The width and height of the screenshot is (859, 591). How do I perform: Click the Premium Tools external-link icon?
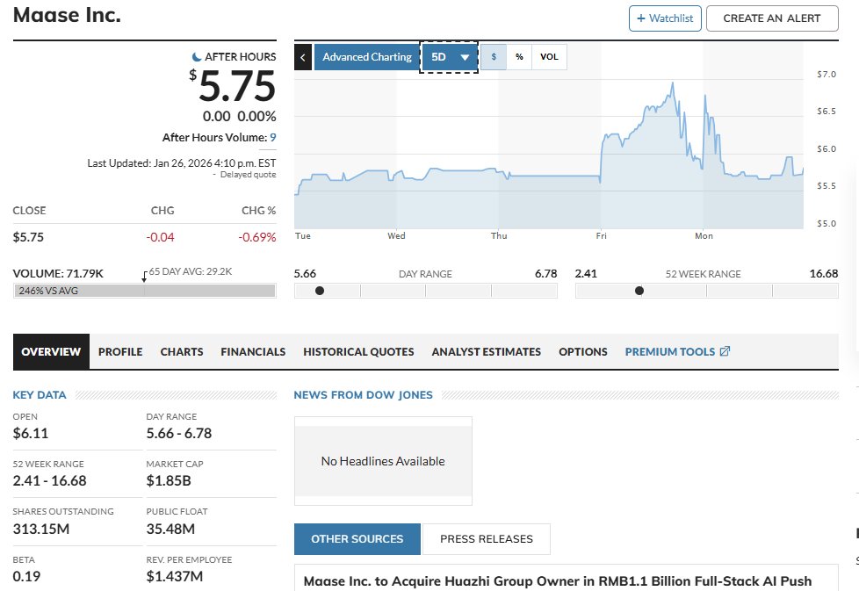pyautogui.click(x=725, y=351)
